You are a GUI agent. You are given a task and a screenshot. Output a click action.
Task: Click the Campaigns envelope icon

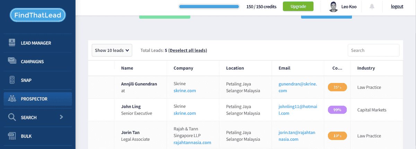click(12, 62)
